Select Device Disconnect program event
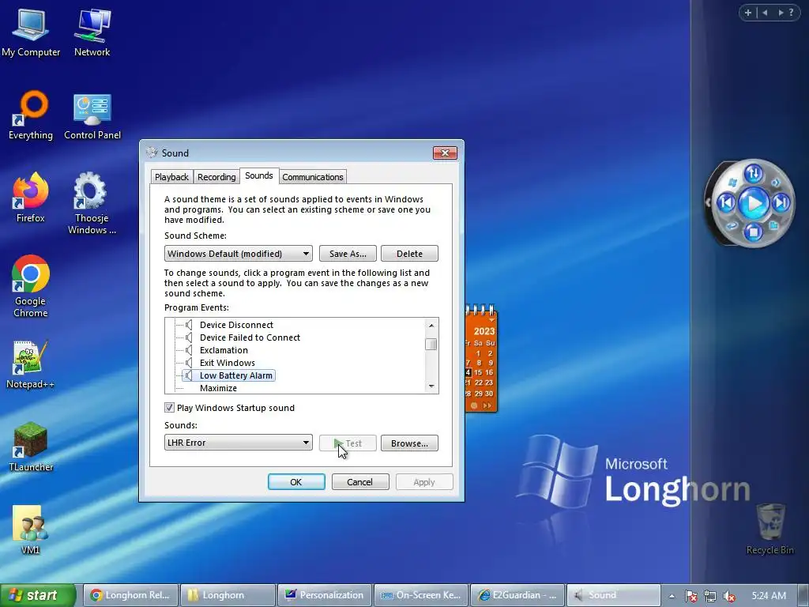Screen dimensions: 809x607 236,325
